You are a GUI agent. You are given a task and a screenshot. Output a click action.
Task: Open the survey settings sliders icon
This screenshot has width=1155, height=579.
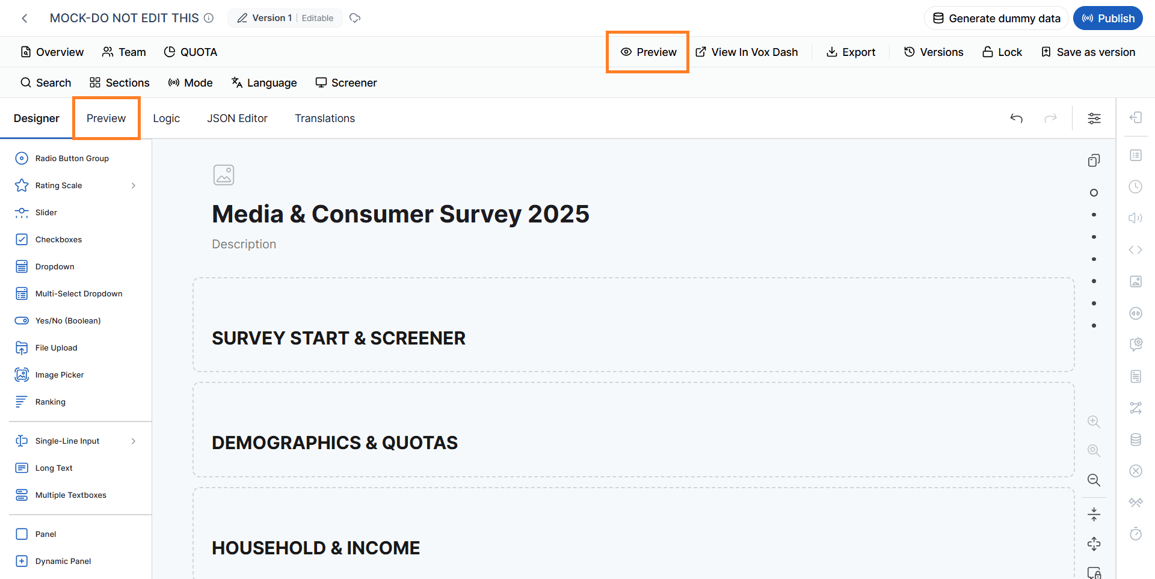pos(1094,118)
